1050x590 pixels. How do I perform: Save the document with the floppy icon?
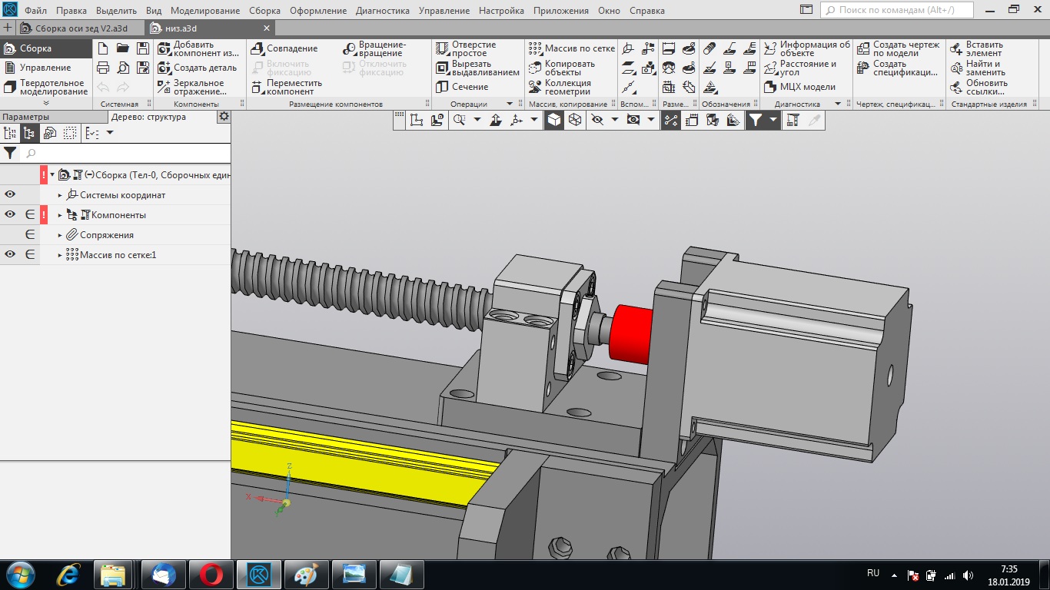141,48
